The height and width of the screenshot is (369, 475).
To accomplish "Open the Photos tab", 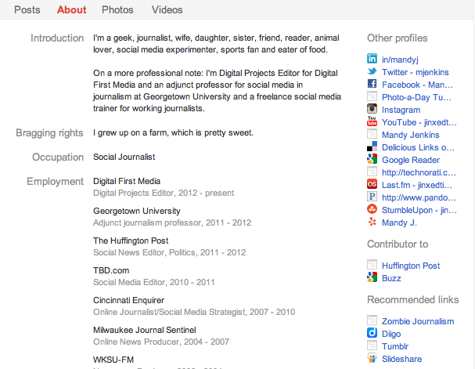I will [x=117, y=10].
